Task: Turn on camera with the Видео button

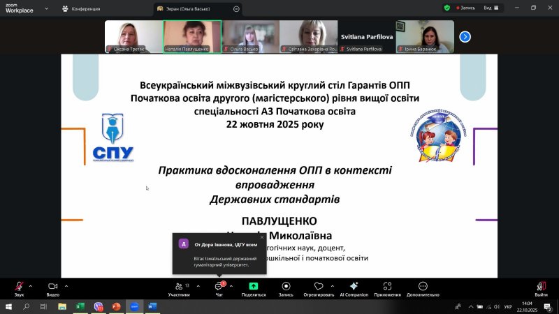Action: click(52, 287)
